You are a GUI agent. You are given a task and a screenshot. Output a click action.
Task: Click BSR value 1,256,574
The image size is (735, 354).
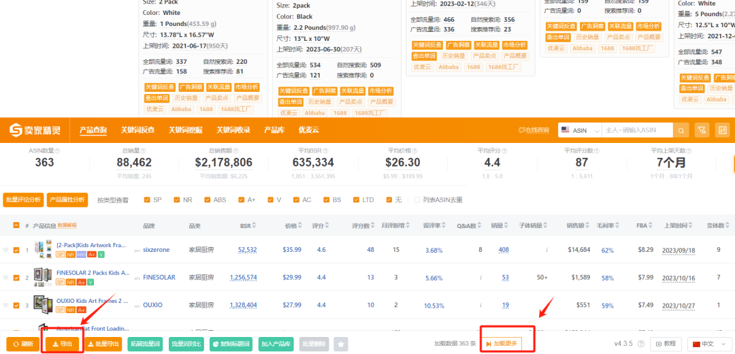(x=243, y=278)
